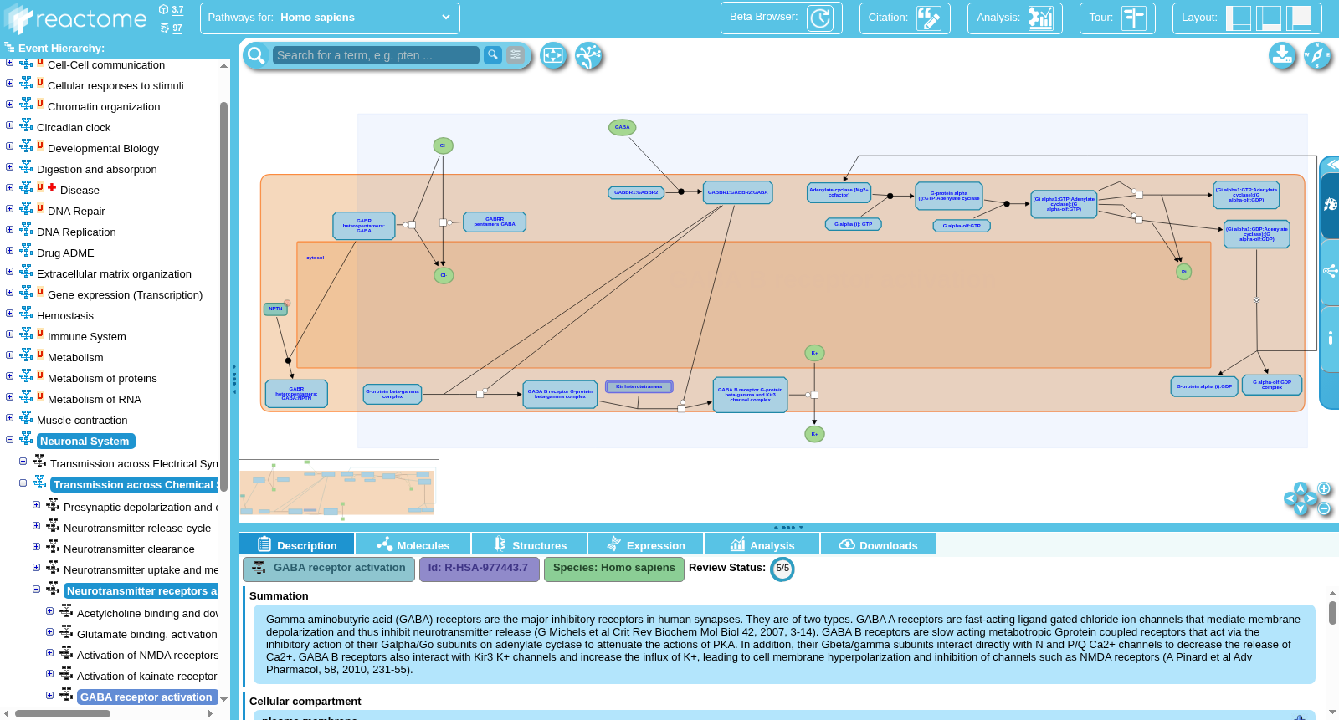Select Drug ADME pathway in hierarchy
The image size is (1339, 720).
pos(65,253)
